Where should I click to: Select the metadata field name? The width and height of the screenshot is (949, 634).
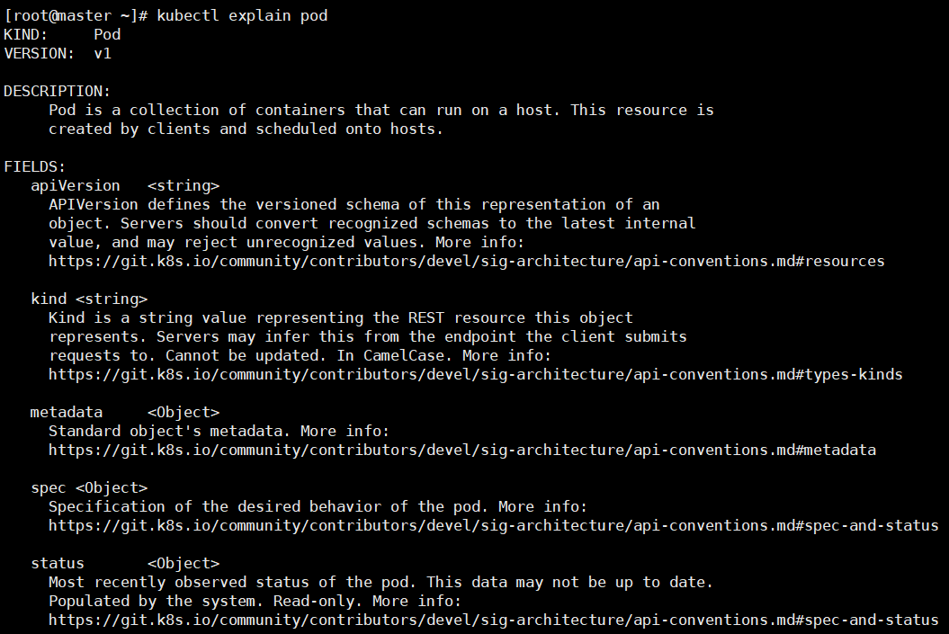click(x=67, y=412)
